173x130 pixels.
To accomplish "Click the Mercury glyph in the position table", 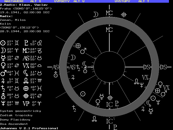I will 3,58.
